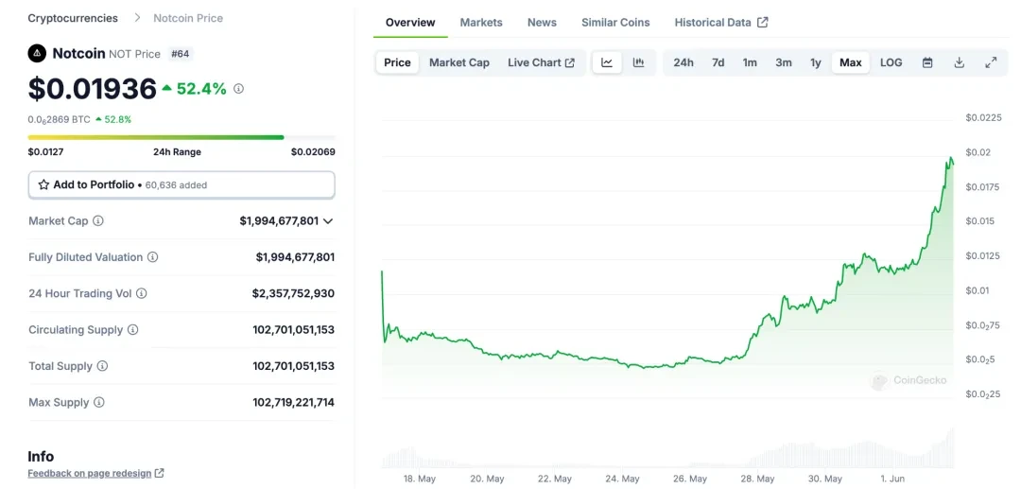The width and height of the screenshot is (1021, 489).
Task: Switch to the Similar Coins tab
Action: (615, 22)
